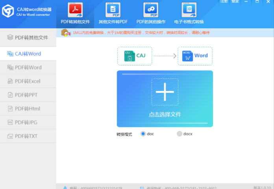Go to PDF转Html conversion
This screenshot has width=274, height=189.
click(x=28, y=109)
